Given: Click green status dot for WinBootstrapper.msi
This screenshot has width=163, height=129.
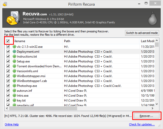Looking at the screenshot, I should coord(14,76).
